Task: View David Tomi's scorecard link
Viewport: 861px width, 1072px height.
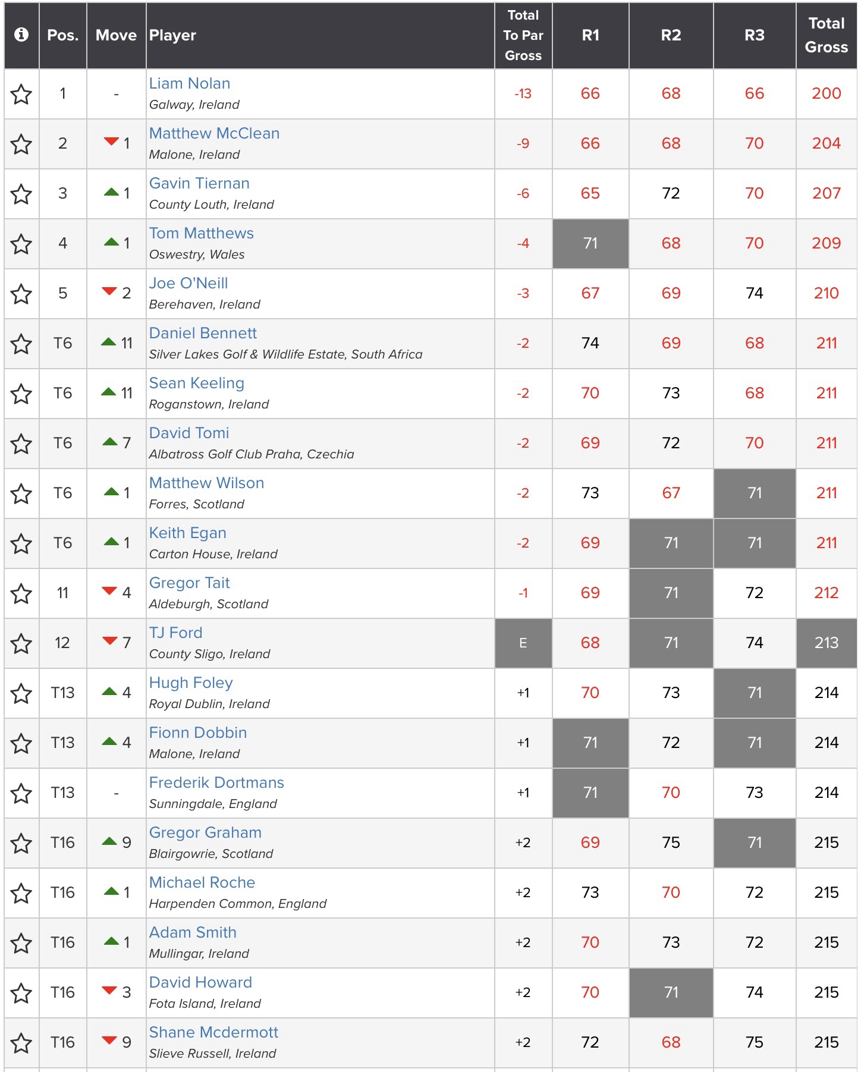Action: [x=189, y=433]
